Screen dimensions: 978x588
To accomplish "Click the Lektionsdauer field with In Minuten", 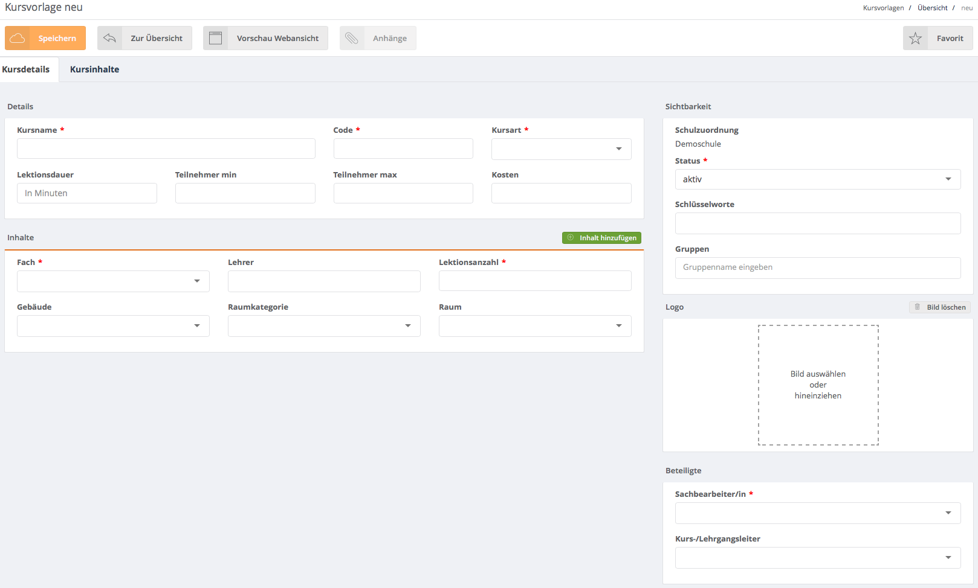I will tap(87, 193).
